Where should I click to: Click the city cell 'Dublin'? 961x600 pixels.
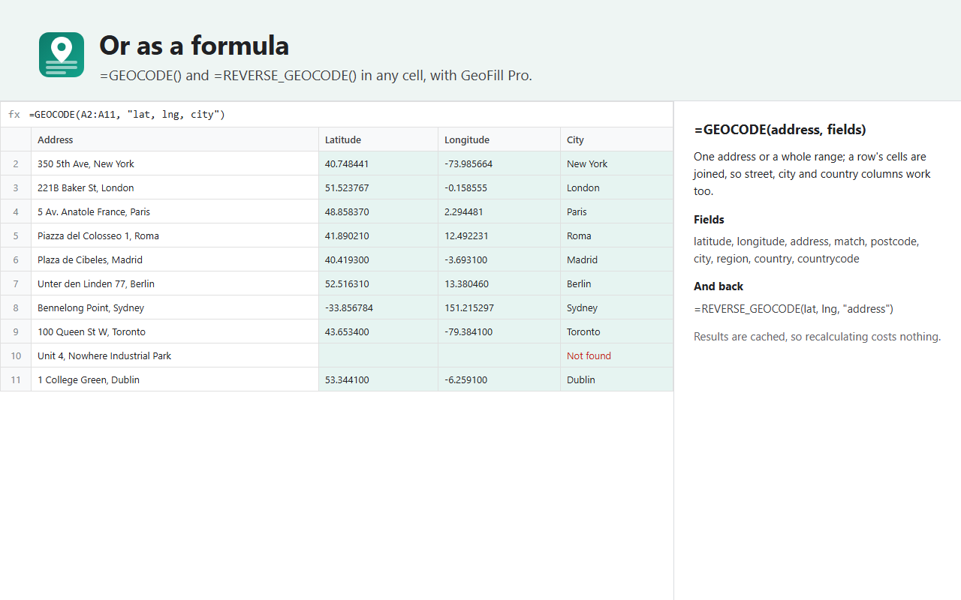(617, 379)
